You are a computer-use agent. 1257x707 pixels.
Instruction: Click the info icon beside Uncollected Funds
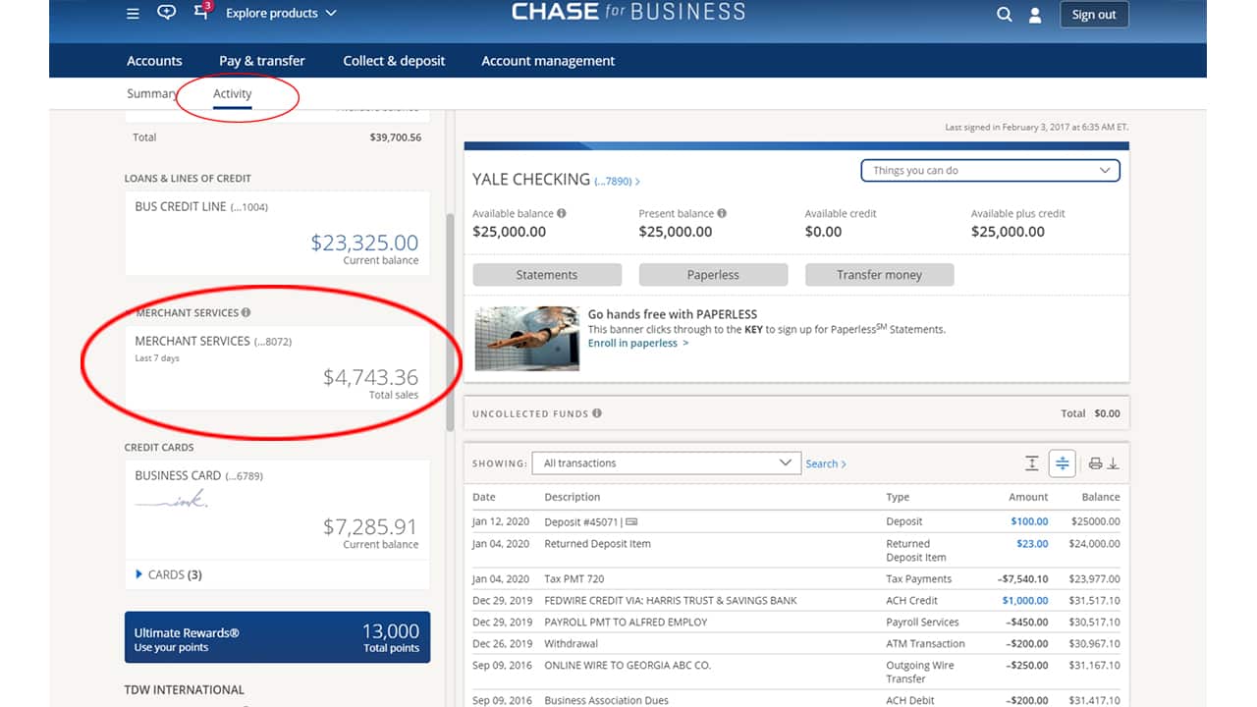pos(597,413)
